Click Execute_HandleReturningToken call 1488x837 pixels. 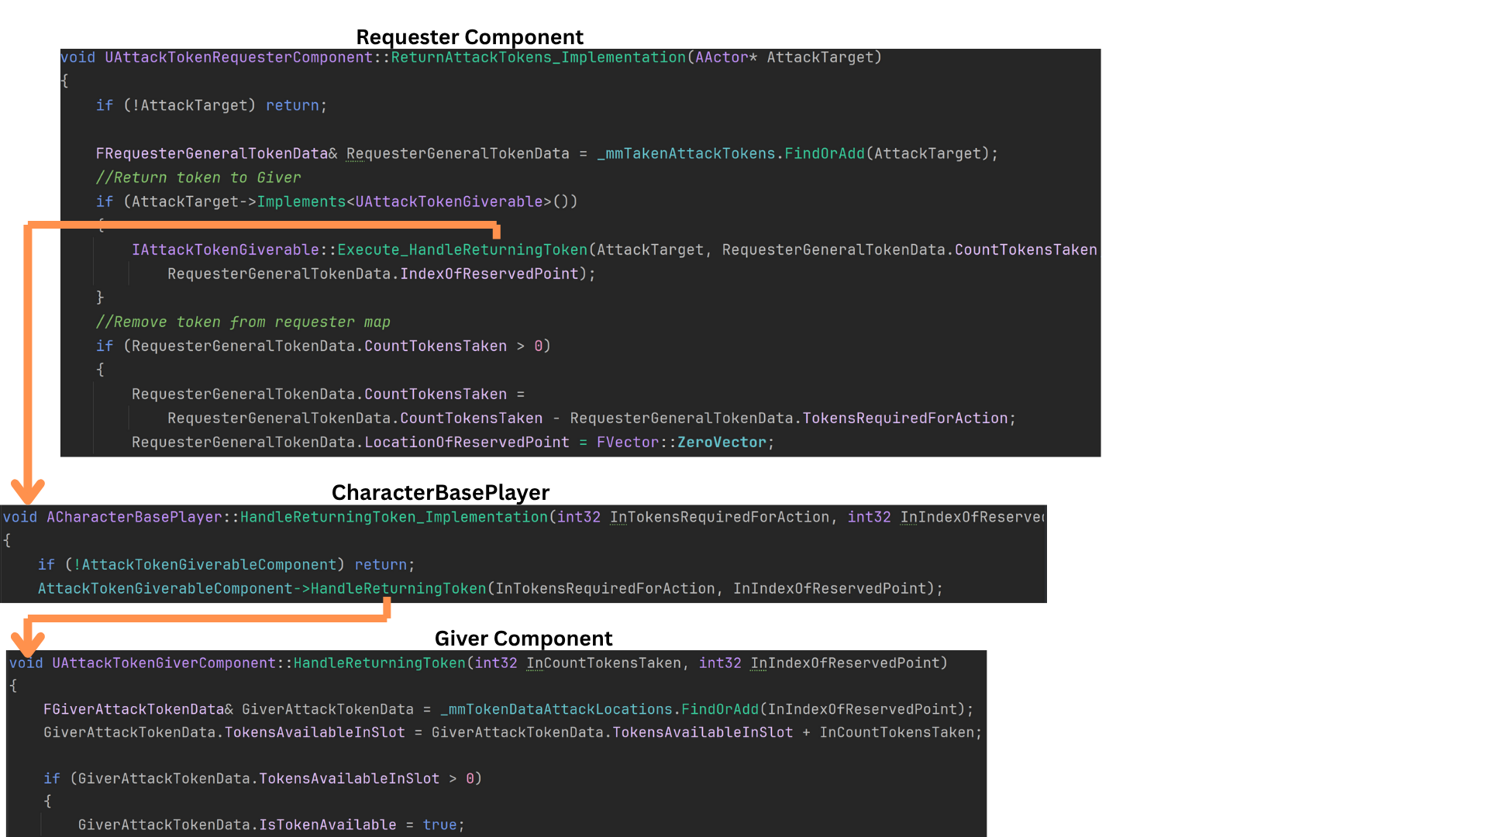(462, 250)
